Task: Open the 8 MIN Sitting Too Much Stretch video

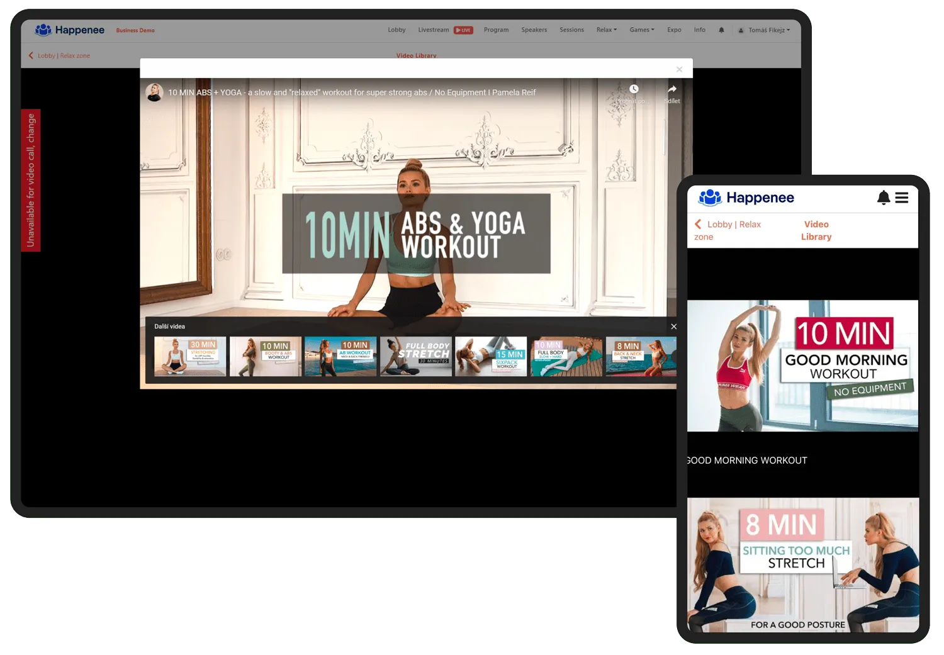Action: coord(802,565)
